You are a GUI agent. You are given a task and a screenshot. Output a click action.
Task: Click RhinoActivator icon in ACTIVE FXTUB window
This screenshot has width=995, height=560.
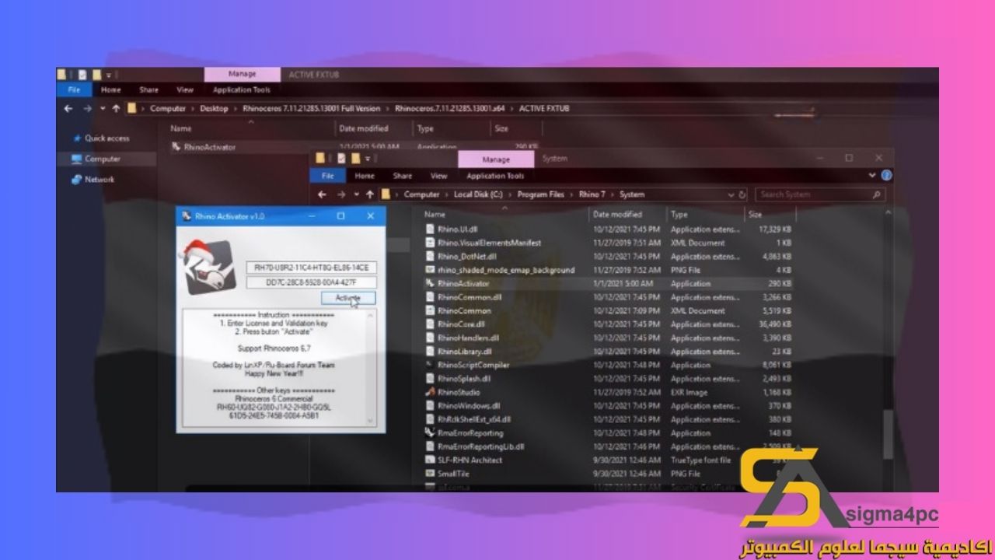pos(176,146)
